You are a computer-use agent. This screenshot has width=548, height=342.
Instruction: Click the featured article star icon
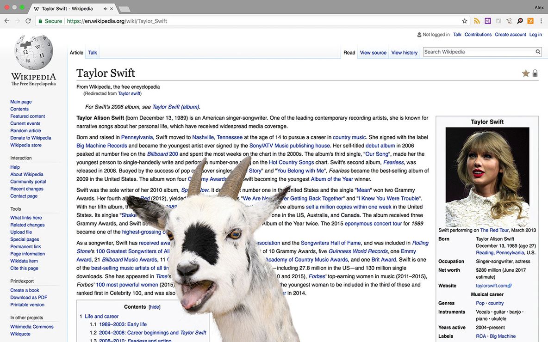(526, 73)
